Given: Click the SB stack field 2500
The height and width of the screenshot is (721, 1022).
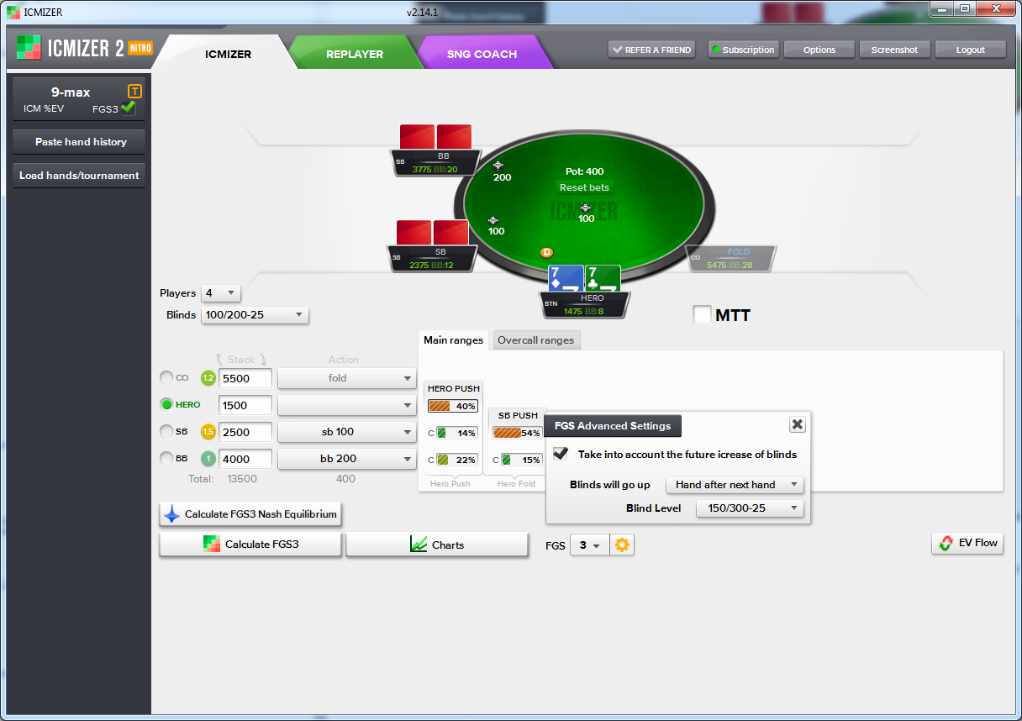Looking at the screenshot, I should [x=245, y=432].
